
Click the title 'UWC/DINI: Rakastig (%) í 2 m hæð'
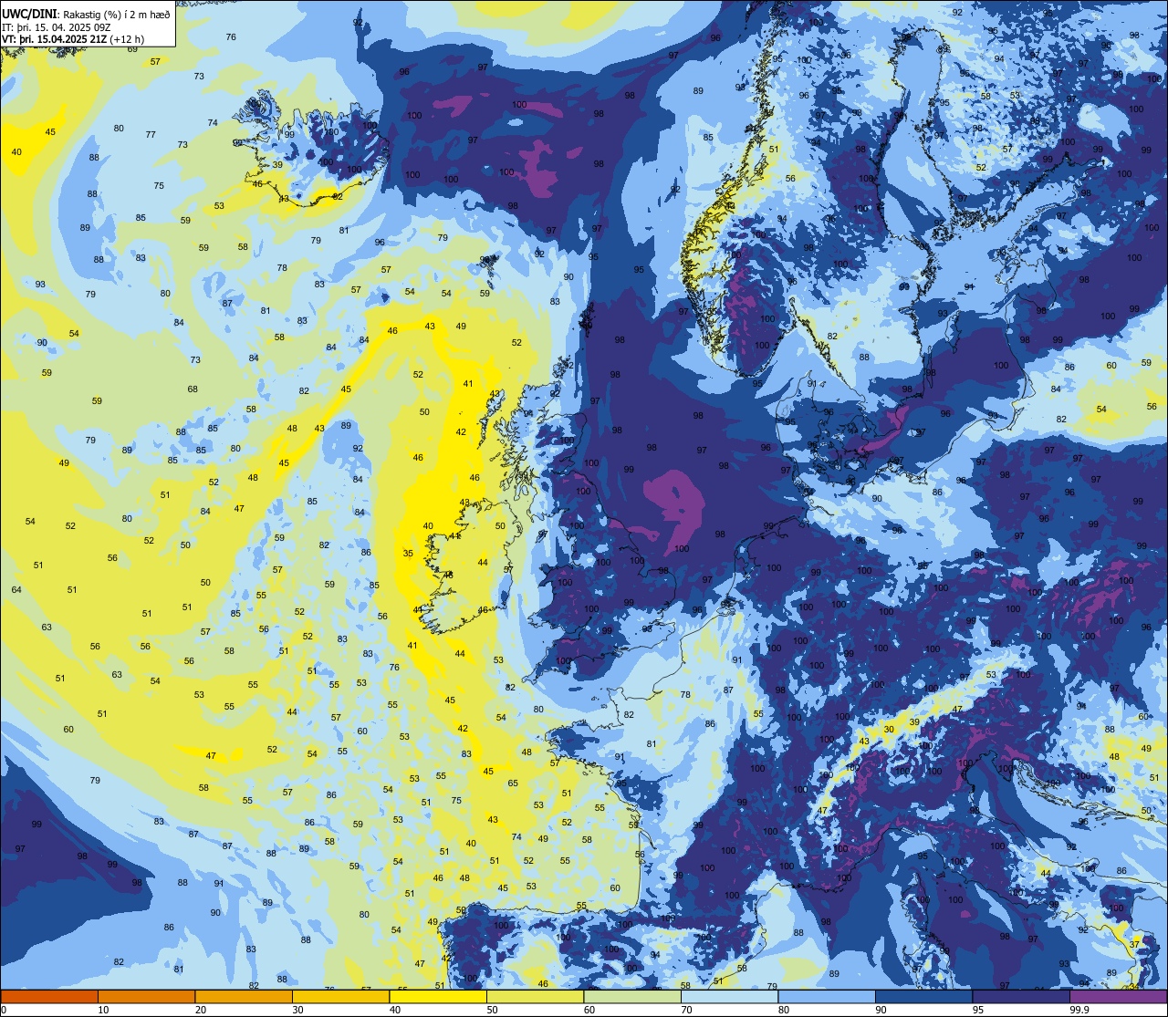[86, 14]
